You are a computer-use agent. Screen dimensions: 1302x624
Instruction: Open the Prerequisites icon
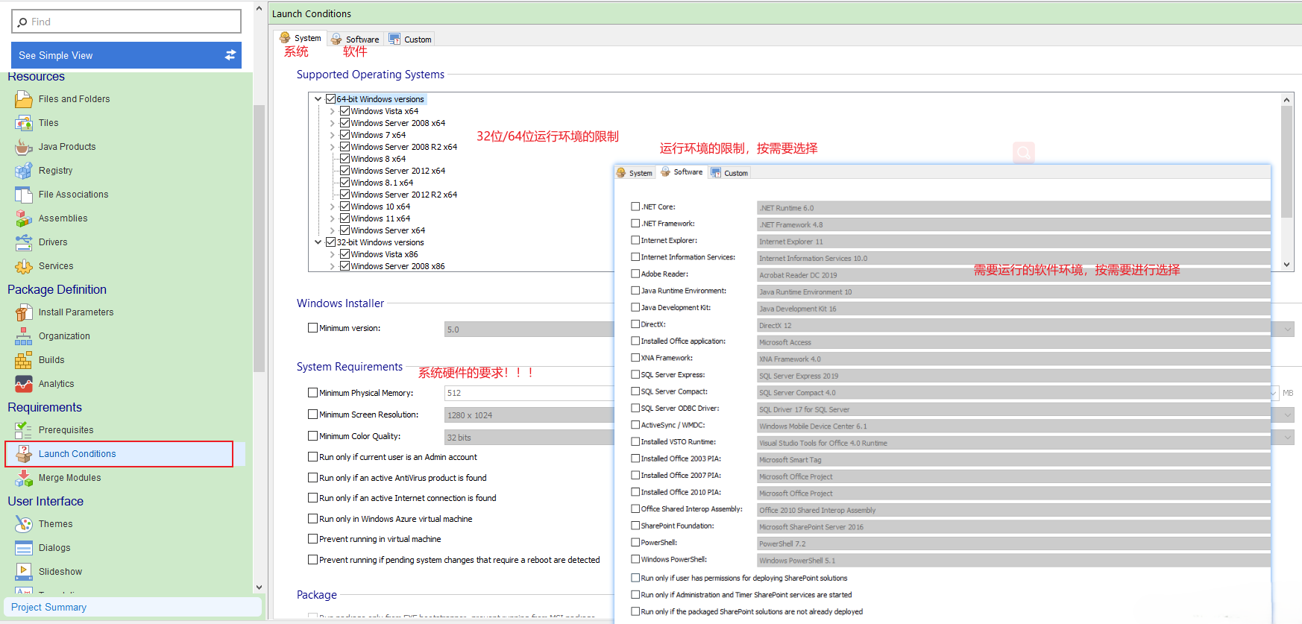(24, 430)
